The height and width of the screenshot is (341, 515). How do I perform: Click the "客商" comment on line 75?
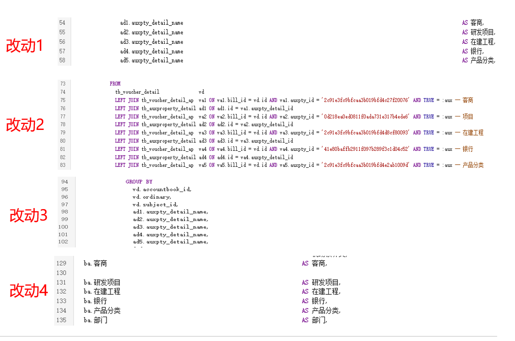468,100
